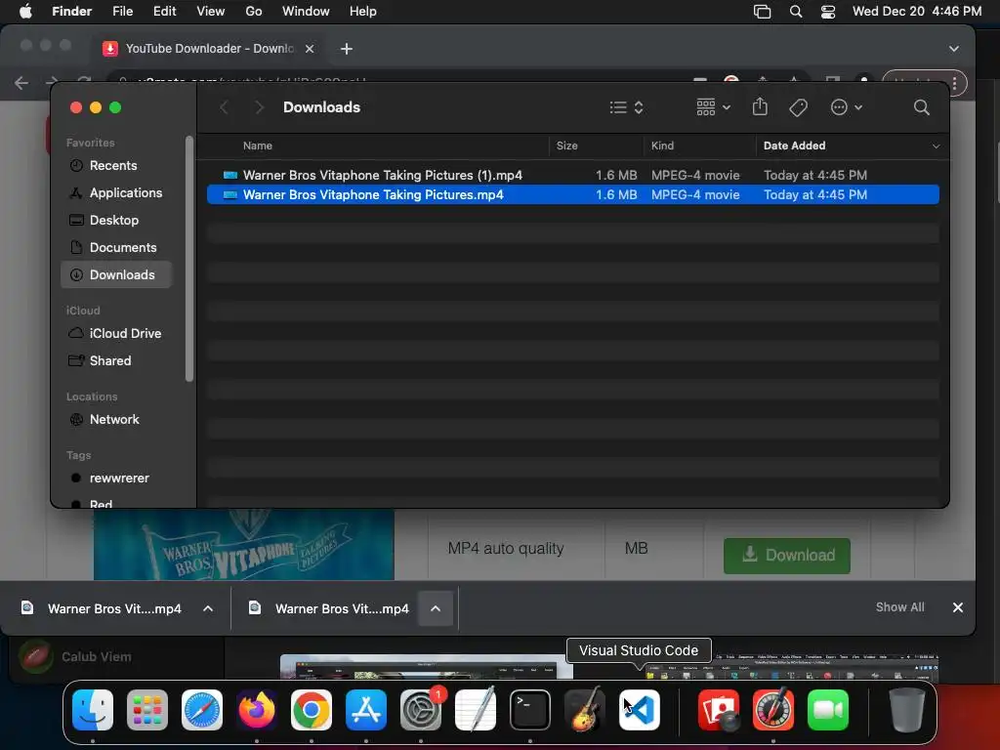Click the green Download button

pos(786,556)
